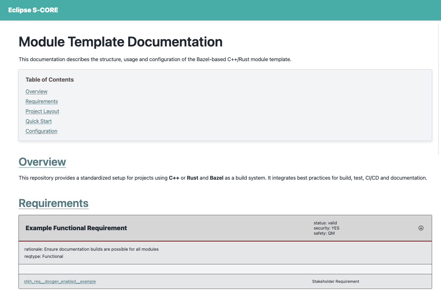
Task: Open the Quick Start contents link
Action: coord(39,121)
